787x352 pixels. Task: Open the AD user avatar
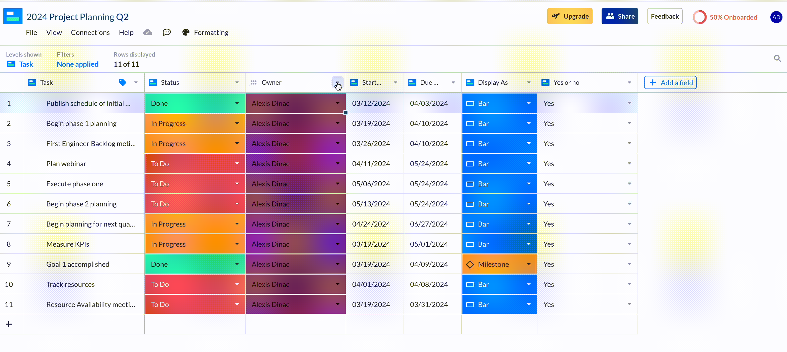tap(776, 17)
